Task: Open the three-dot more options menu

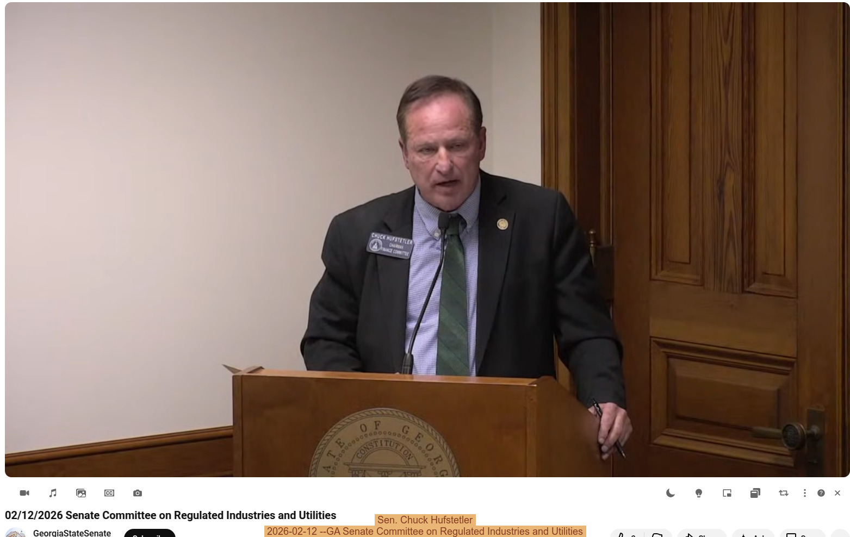Action: [805, 492]
